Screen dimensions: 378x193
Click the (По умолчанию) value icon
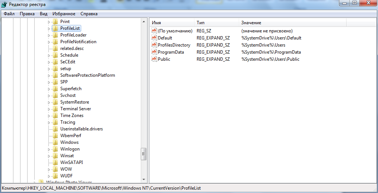(154, 31)
